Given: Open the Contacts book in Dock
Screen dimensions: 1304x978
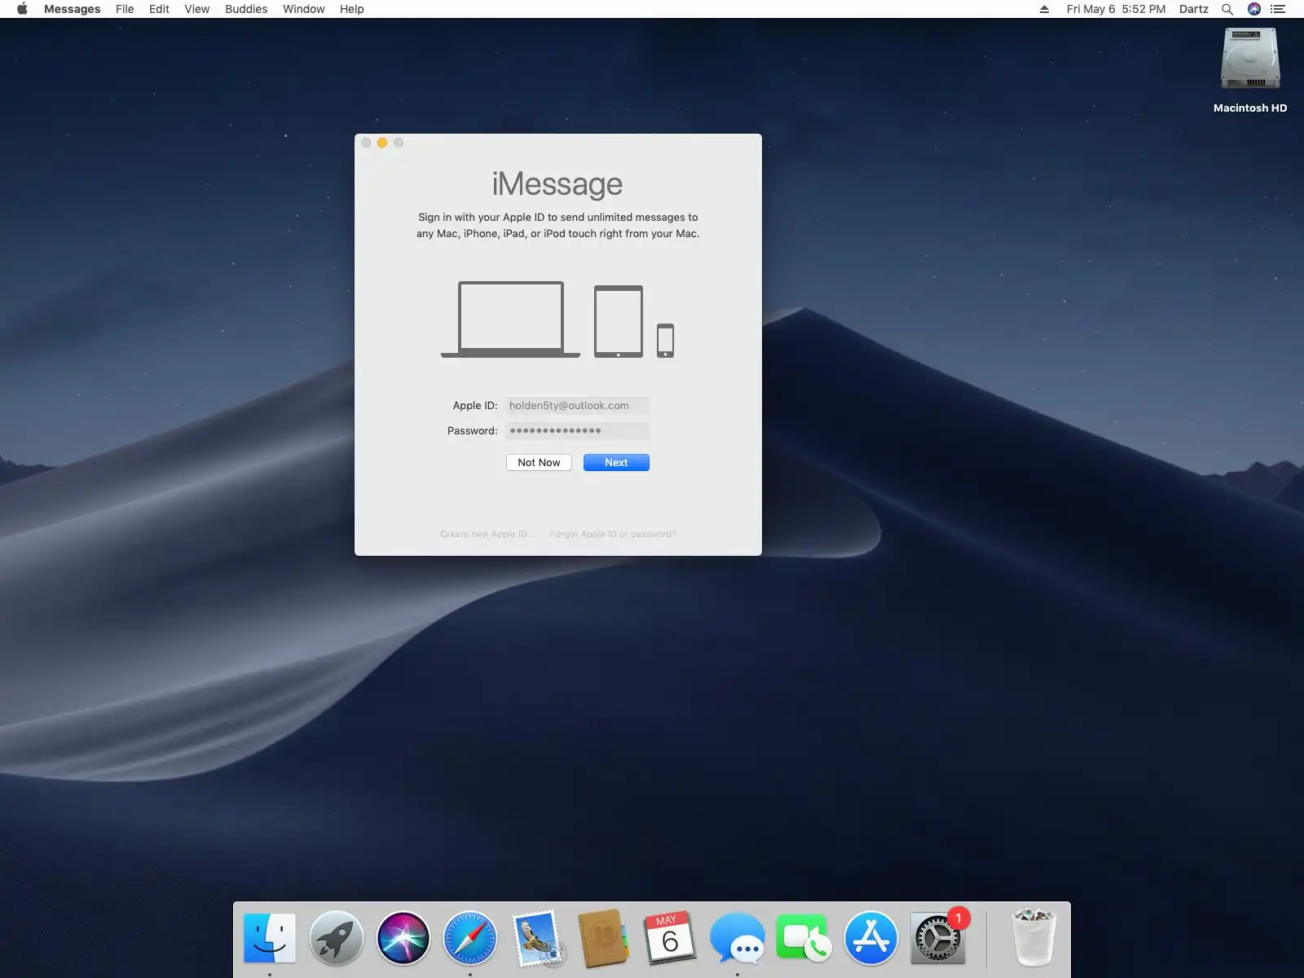Looking at the screenshot, I should (x=603, y=938).
